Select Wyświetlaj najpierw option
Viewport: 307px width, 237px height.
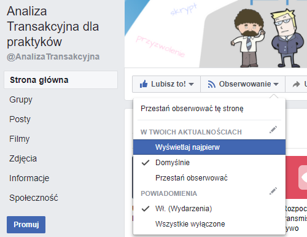coord(209,147)
